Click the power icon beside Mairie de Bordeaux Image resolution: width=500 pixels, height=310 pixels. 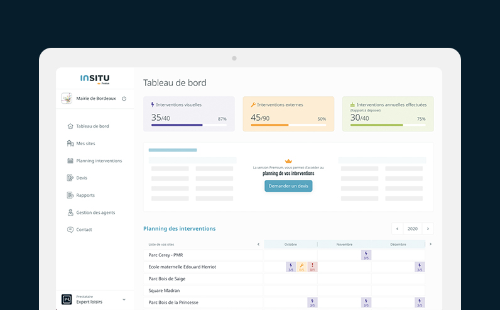point(124,99)
